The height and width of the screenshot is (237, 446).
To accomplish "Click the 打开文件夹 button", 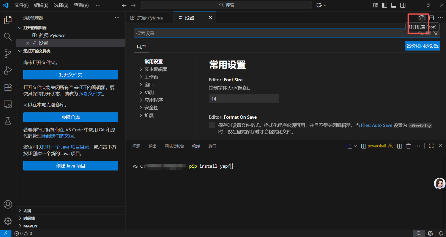I will [x=71, y=75].
